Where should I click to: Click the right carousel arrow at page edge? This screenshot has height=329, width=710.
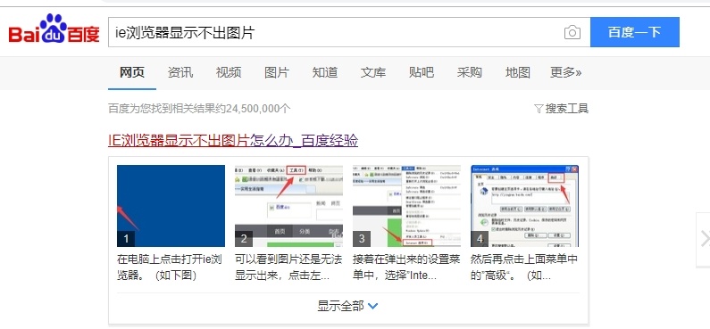pyautogui.click(x=704, y=239)
